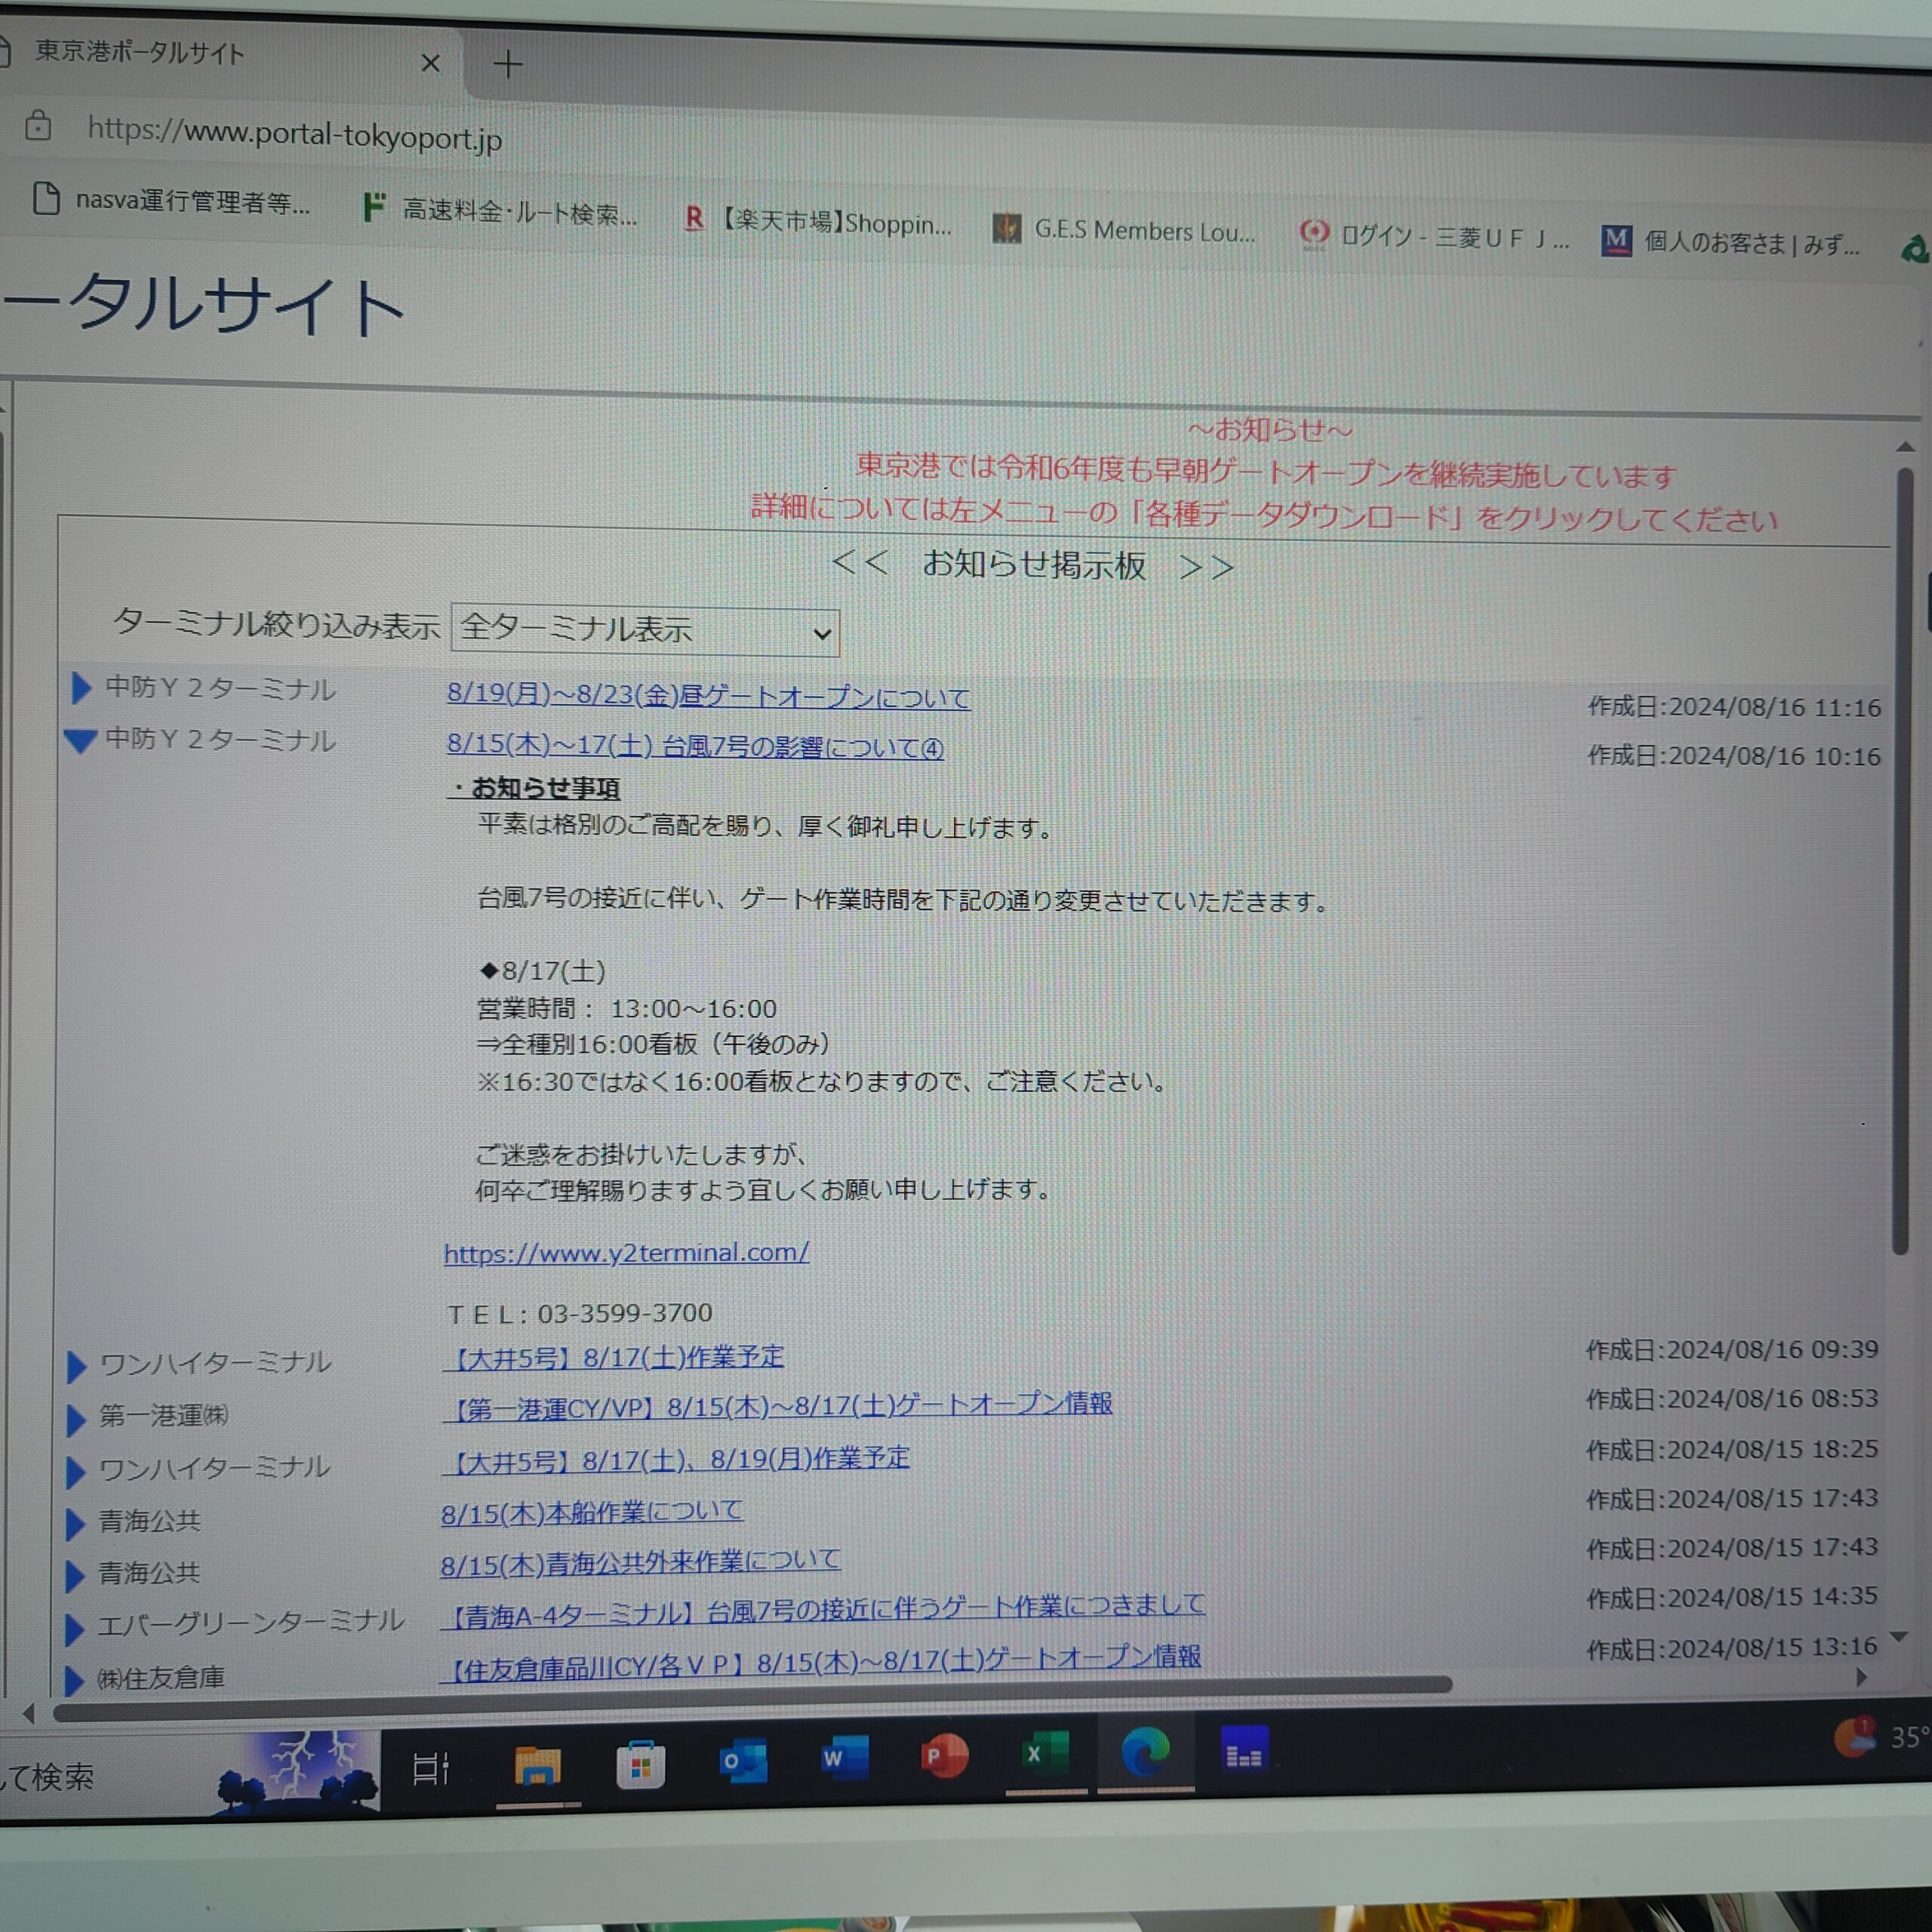
Task: Expand the first 中防Y2ターミナル entry
Action: coord(81,688)
